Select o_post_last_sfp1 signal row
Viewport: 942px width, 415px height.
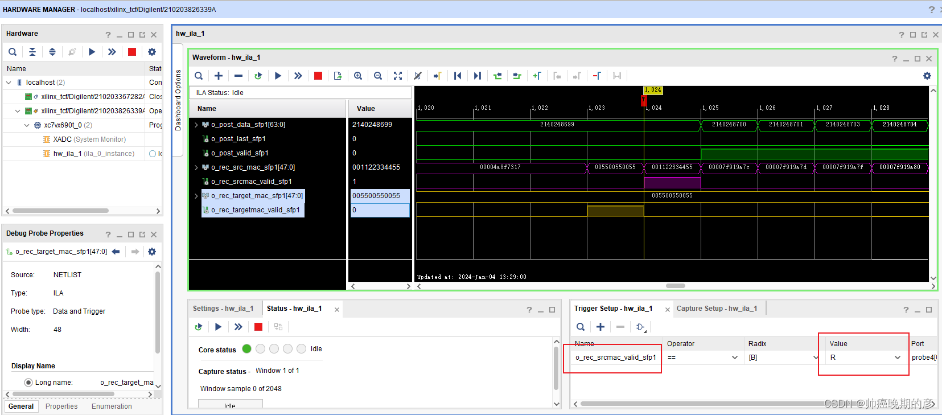(x=238, y=139)
